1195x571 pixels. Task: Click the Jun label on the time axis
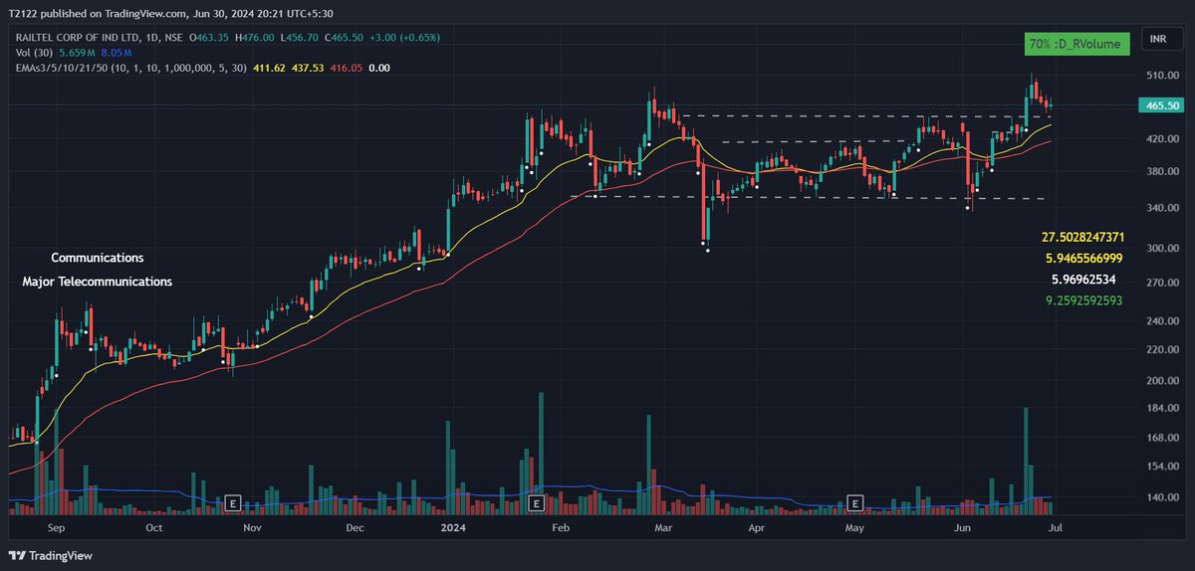961,528
